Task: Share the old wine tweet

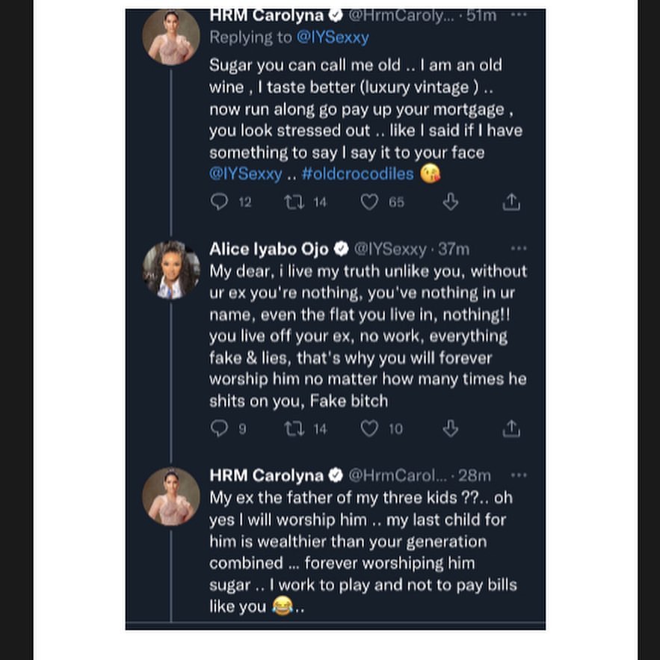Action: click(511, 202)
